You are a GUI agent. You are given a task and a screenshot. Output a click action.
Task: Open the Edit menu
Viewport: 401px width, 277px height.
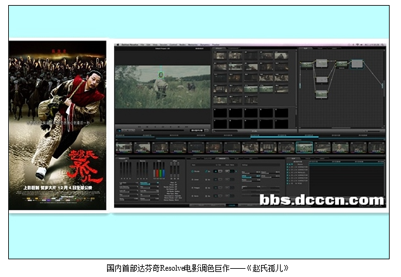point(148,45)
